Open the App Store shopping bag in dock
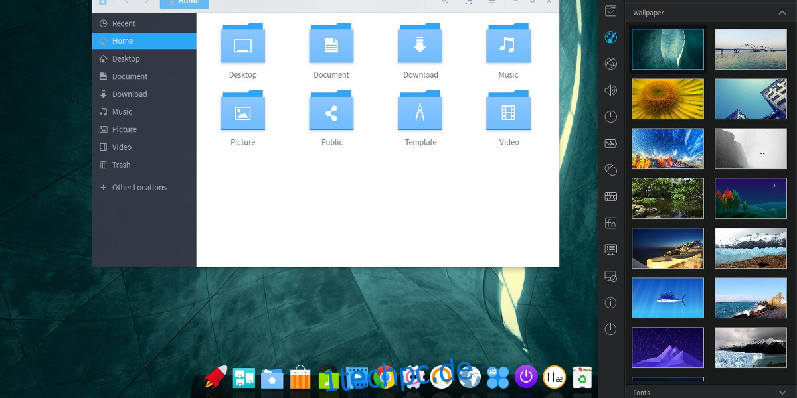This screenshot has height=398, width=797. pos(300,377)
